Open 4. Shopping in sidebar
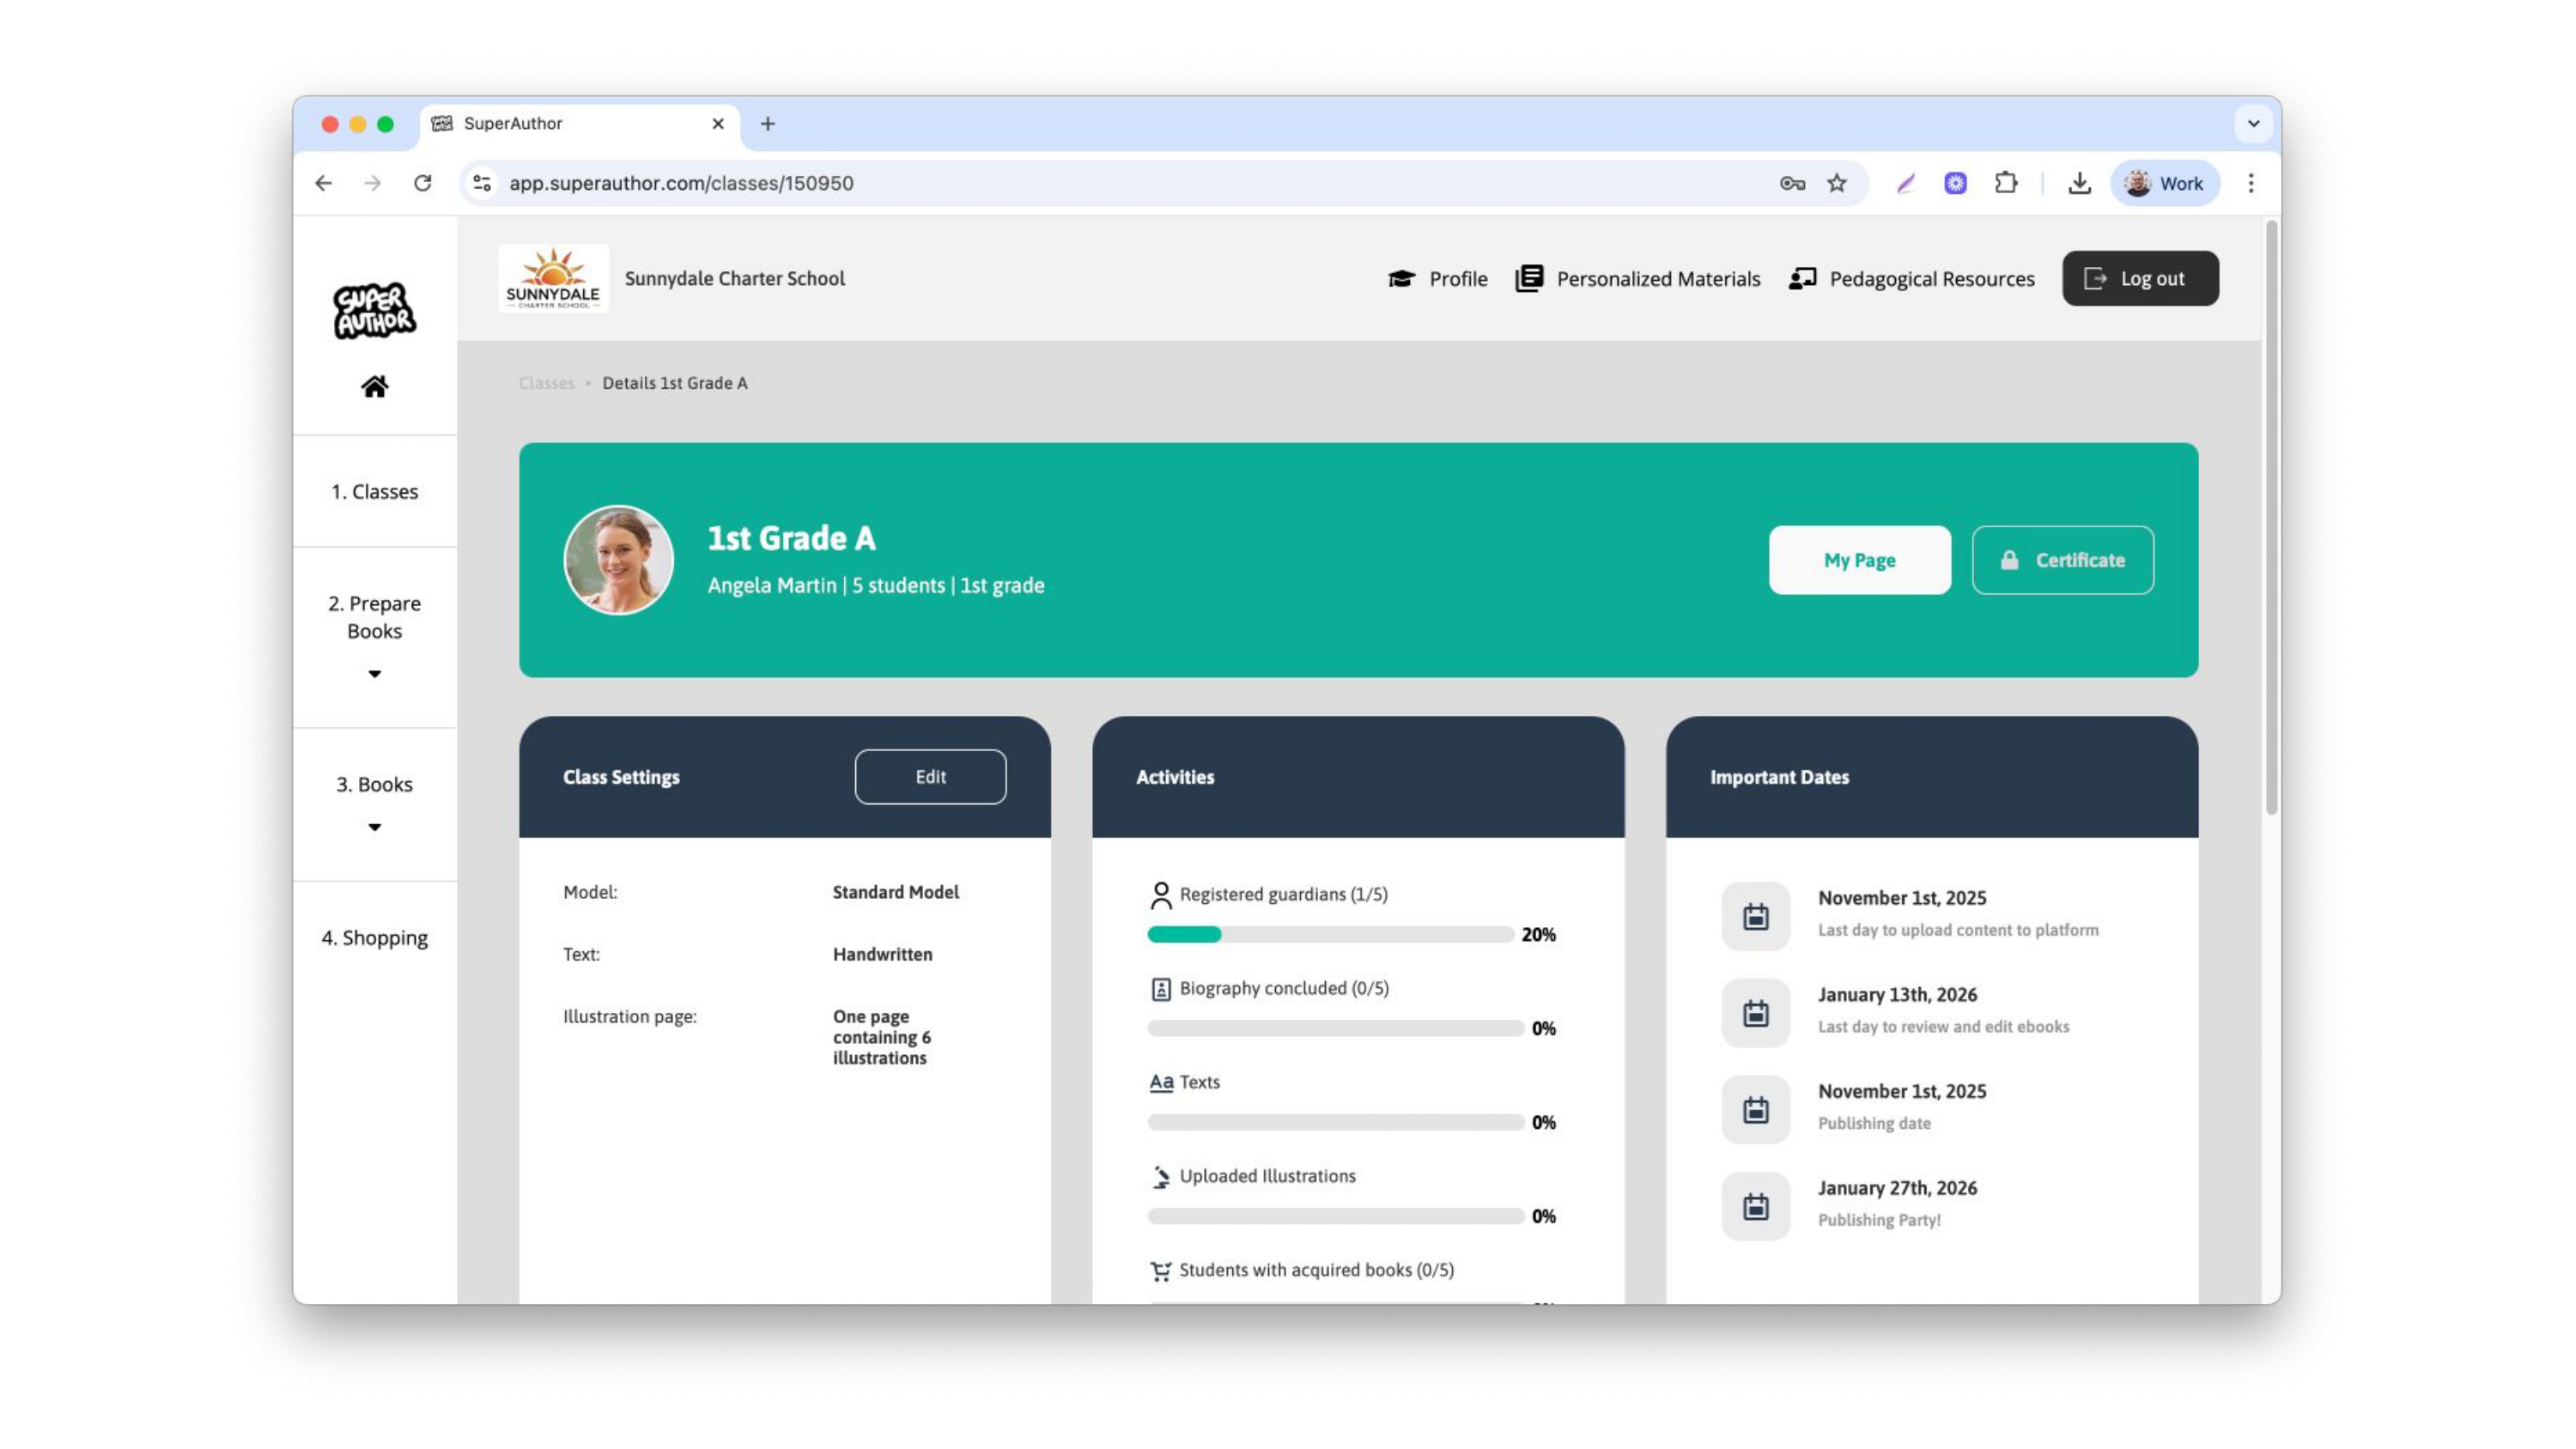This screenshot has width=2576, height=1449. (x=374, y=937)
